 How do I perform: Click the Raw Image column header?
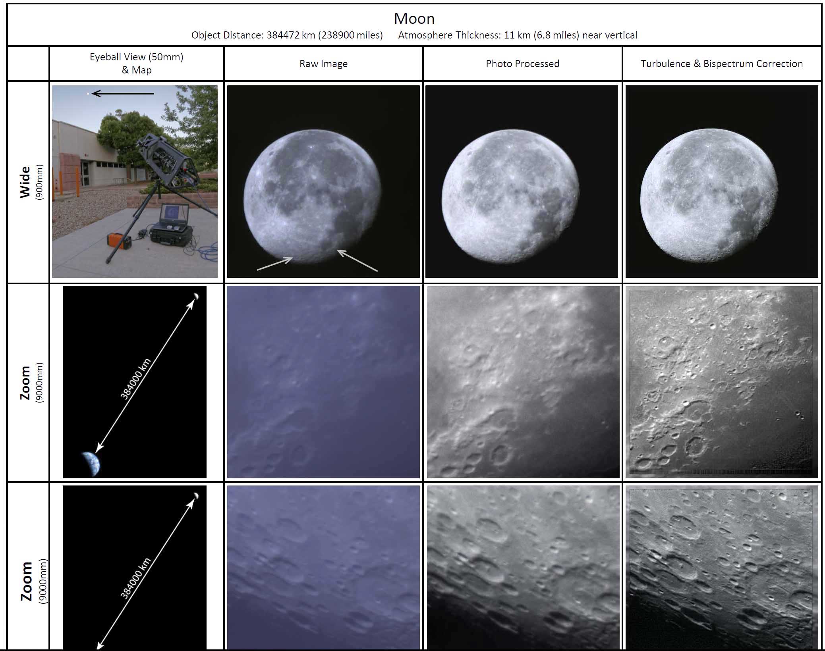[x=323, y=64]
